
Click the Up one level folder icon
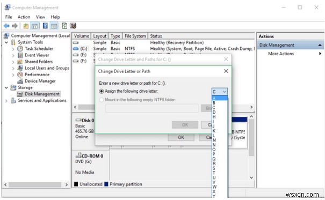pos(26,26)
